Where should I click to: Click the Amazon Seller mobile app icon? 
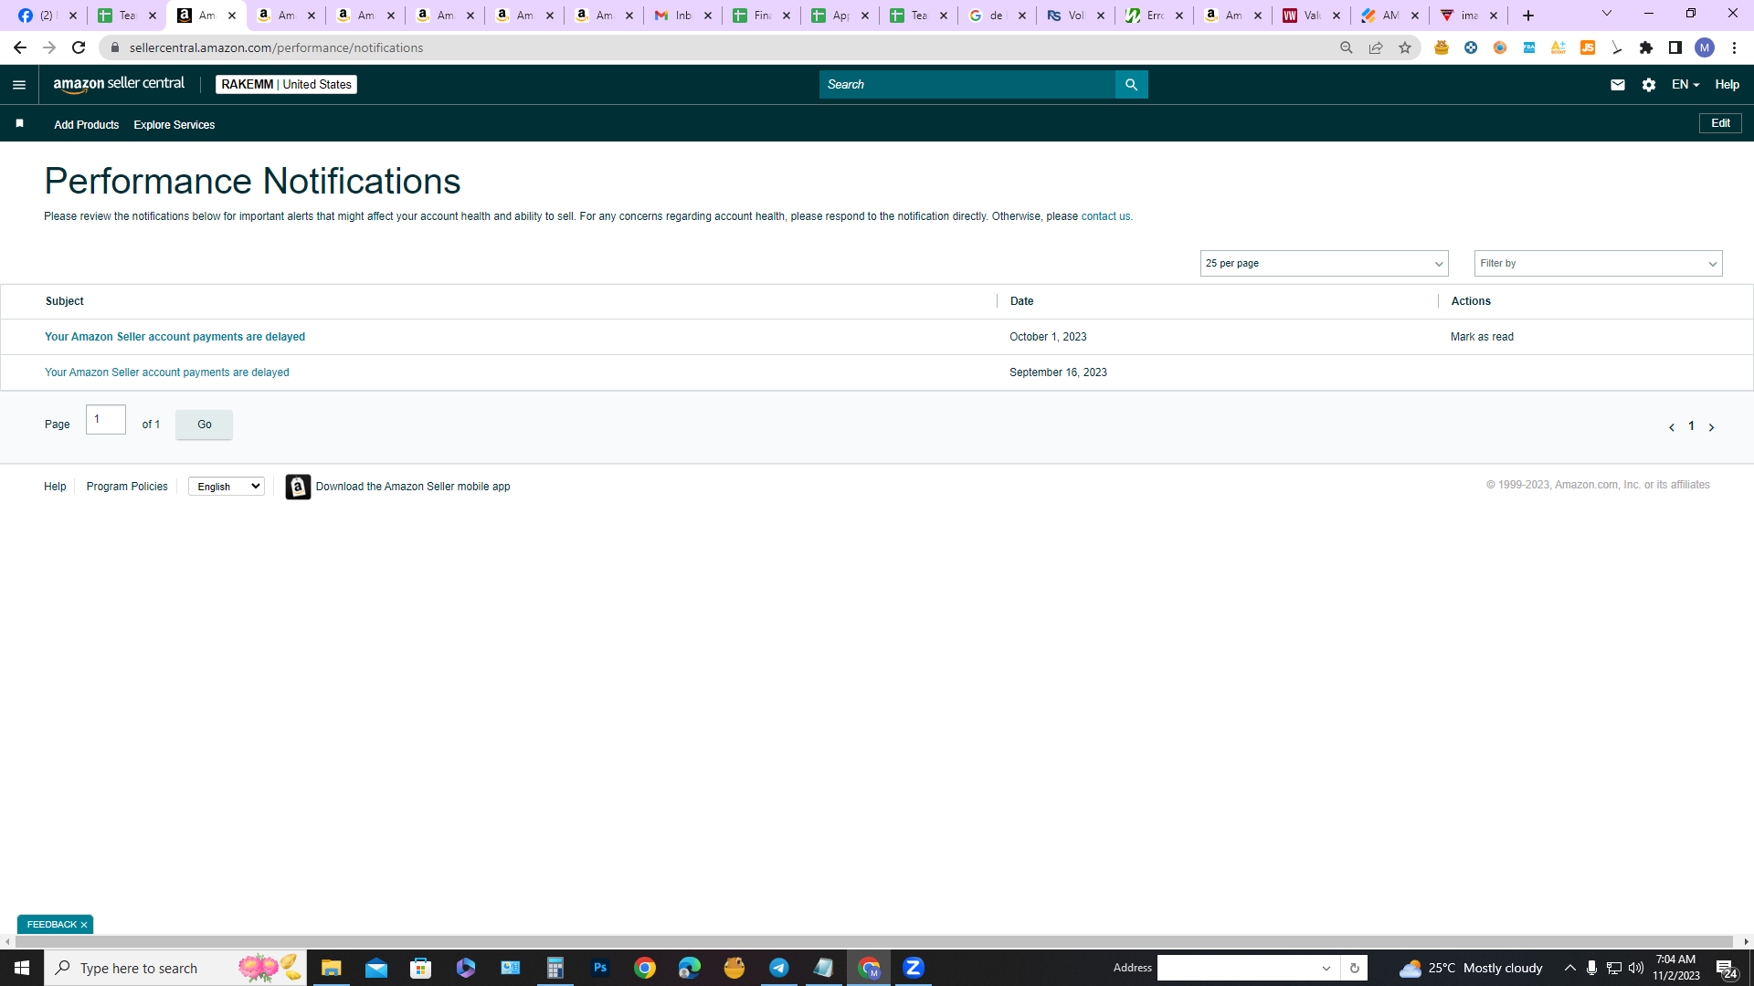coord(298,487)
